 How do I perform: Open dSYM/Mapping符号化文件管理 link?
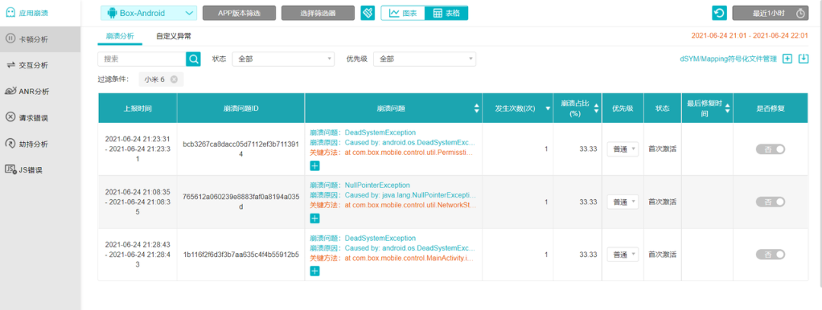[728, 59]
